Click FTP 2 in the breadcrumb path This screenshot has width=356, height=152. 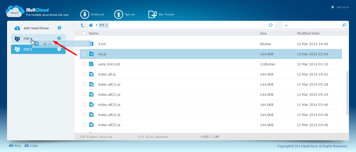point(103,25)
